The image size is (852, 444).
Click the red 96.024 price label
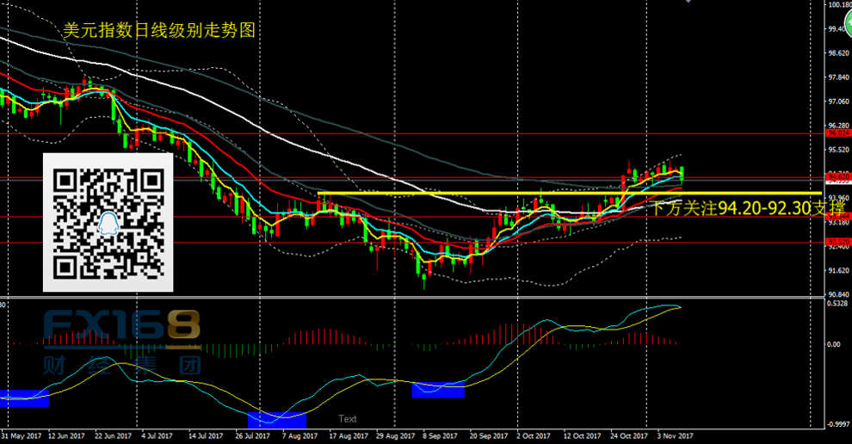point(837,133)
